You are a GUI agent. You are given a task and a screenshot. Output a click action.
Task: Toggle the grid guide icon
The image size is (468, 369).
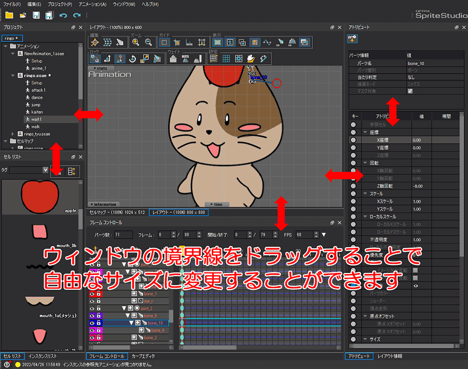point(164,42)
